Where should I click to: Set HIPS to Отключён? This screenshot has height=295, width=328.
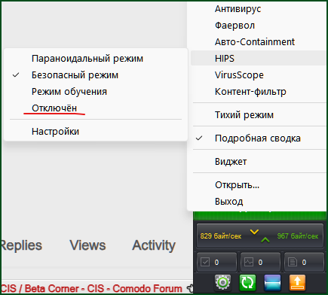click(x=96, y=108)
